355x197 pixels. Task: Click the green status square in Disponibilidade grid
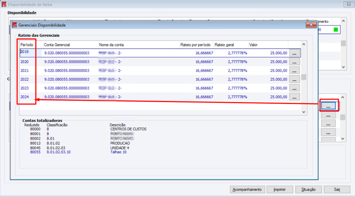[336, 30]
